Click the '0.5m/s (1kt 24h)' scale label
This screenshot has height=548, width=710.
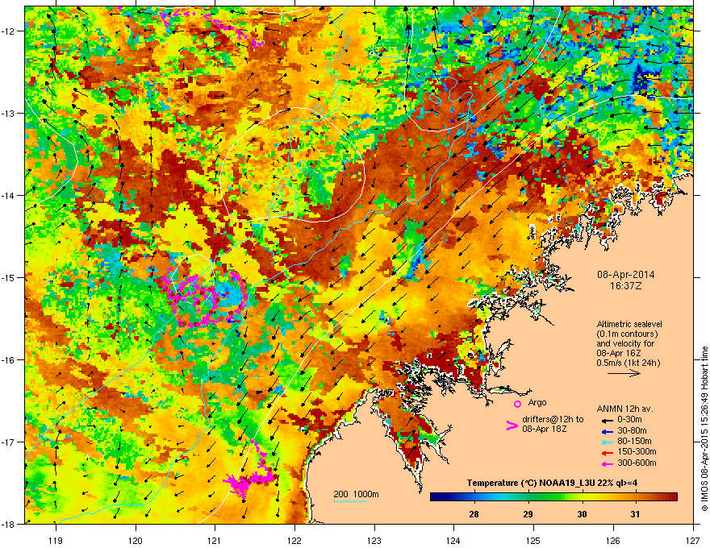(x=629, y=363)
